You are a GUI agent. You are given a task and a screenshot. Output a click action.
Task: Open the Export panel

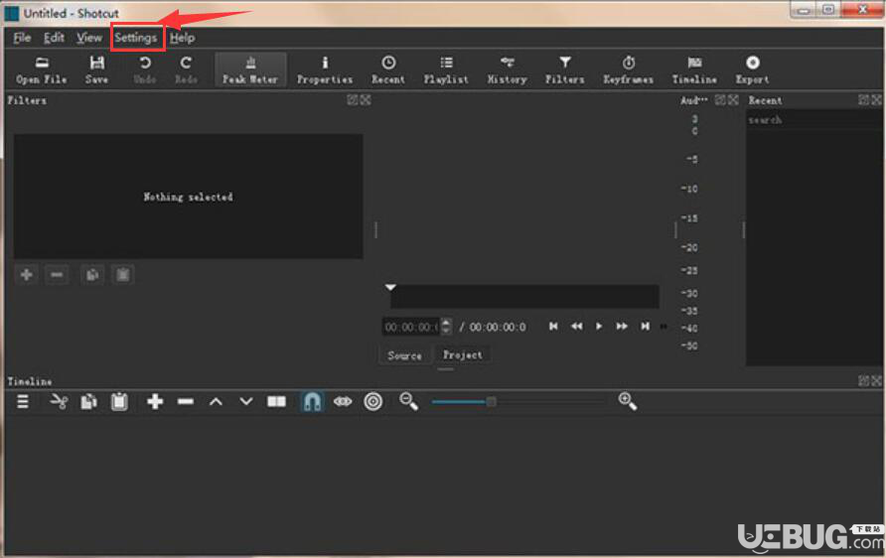752,70
